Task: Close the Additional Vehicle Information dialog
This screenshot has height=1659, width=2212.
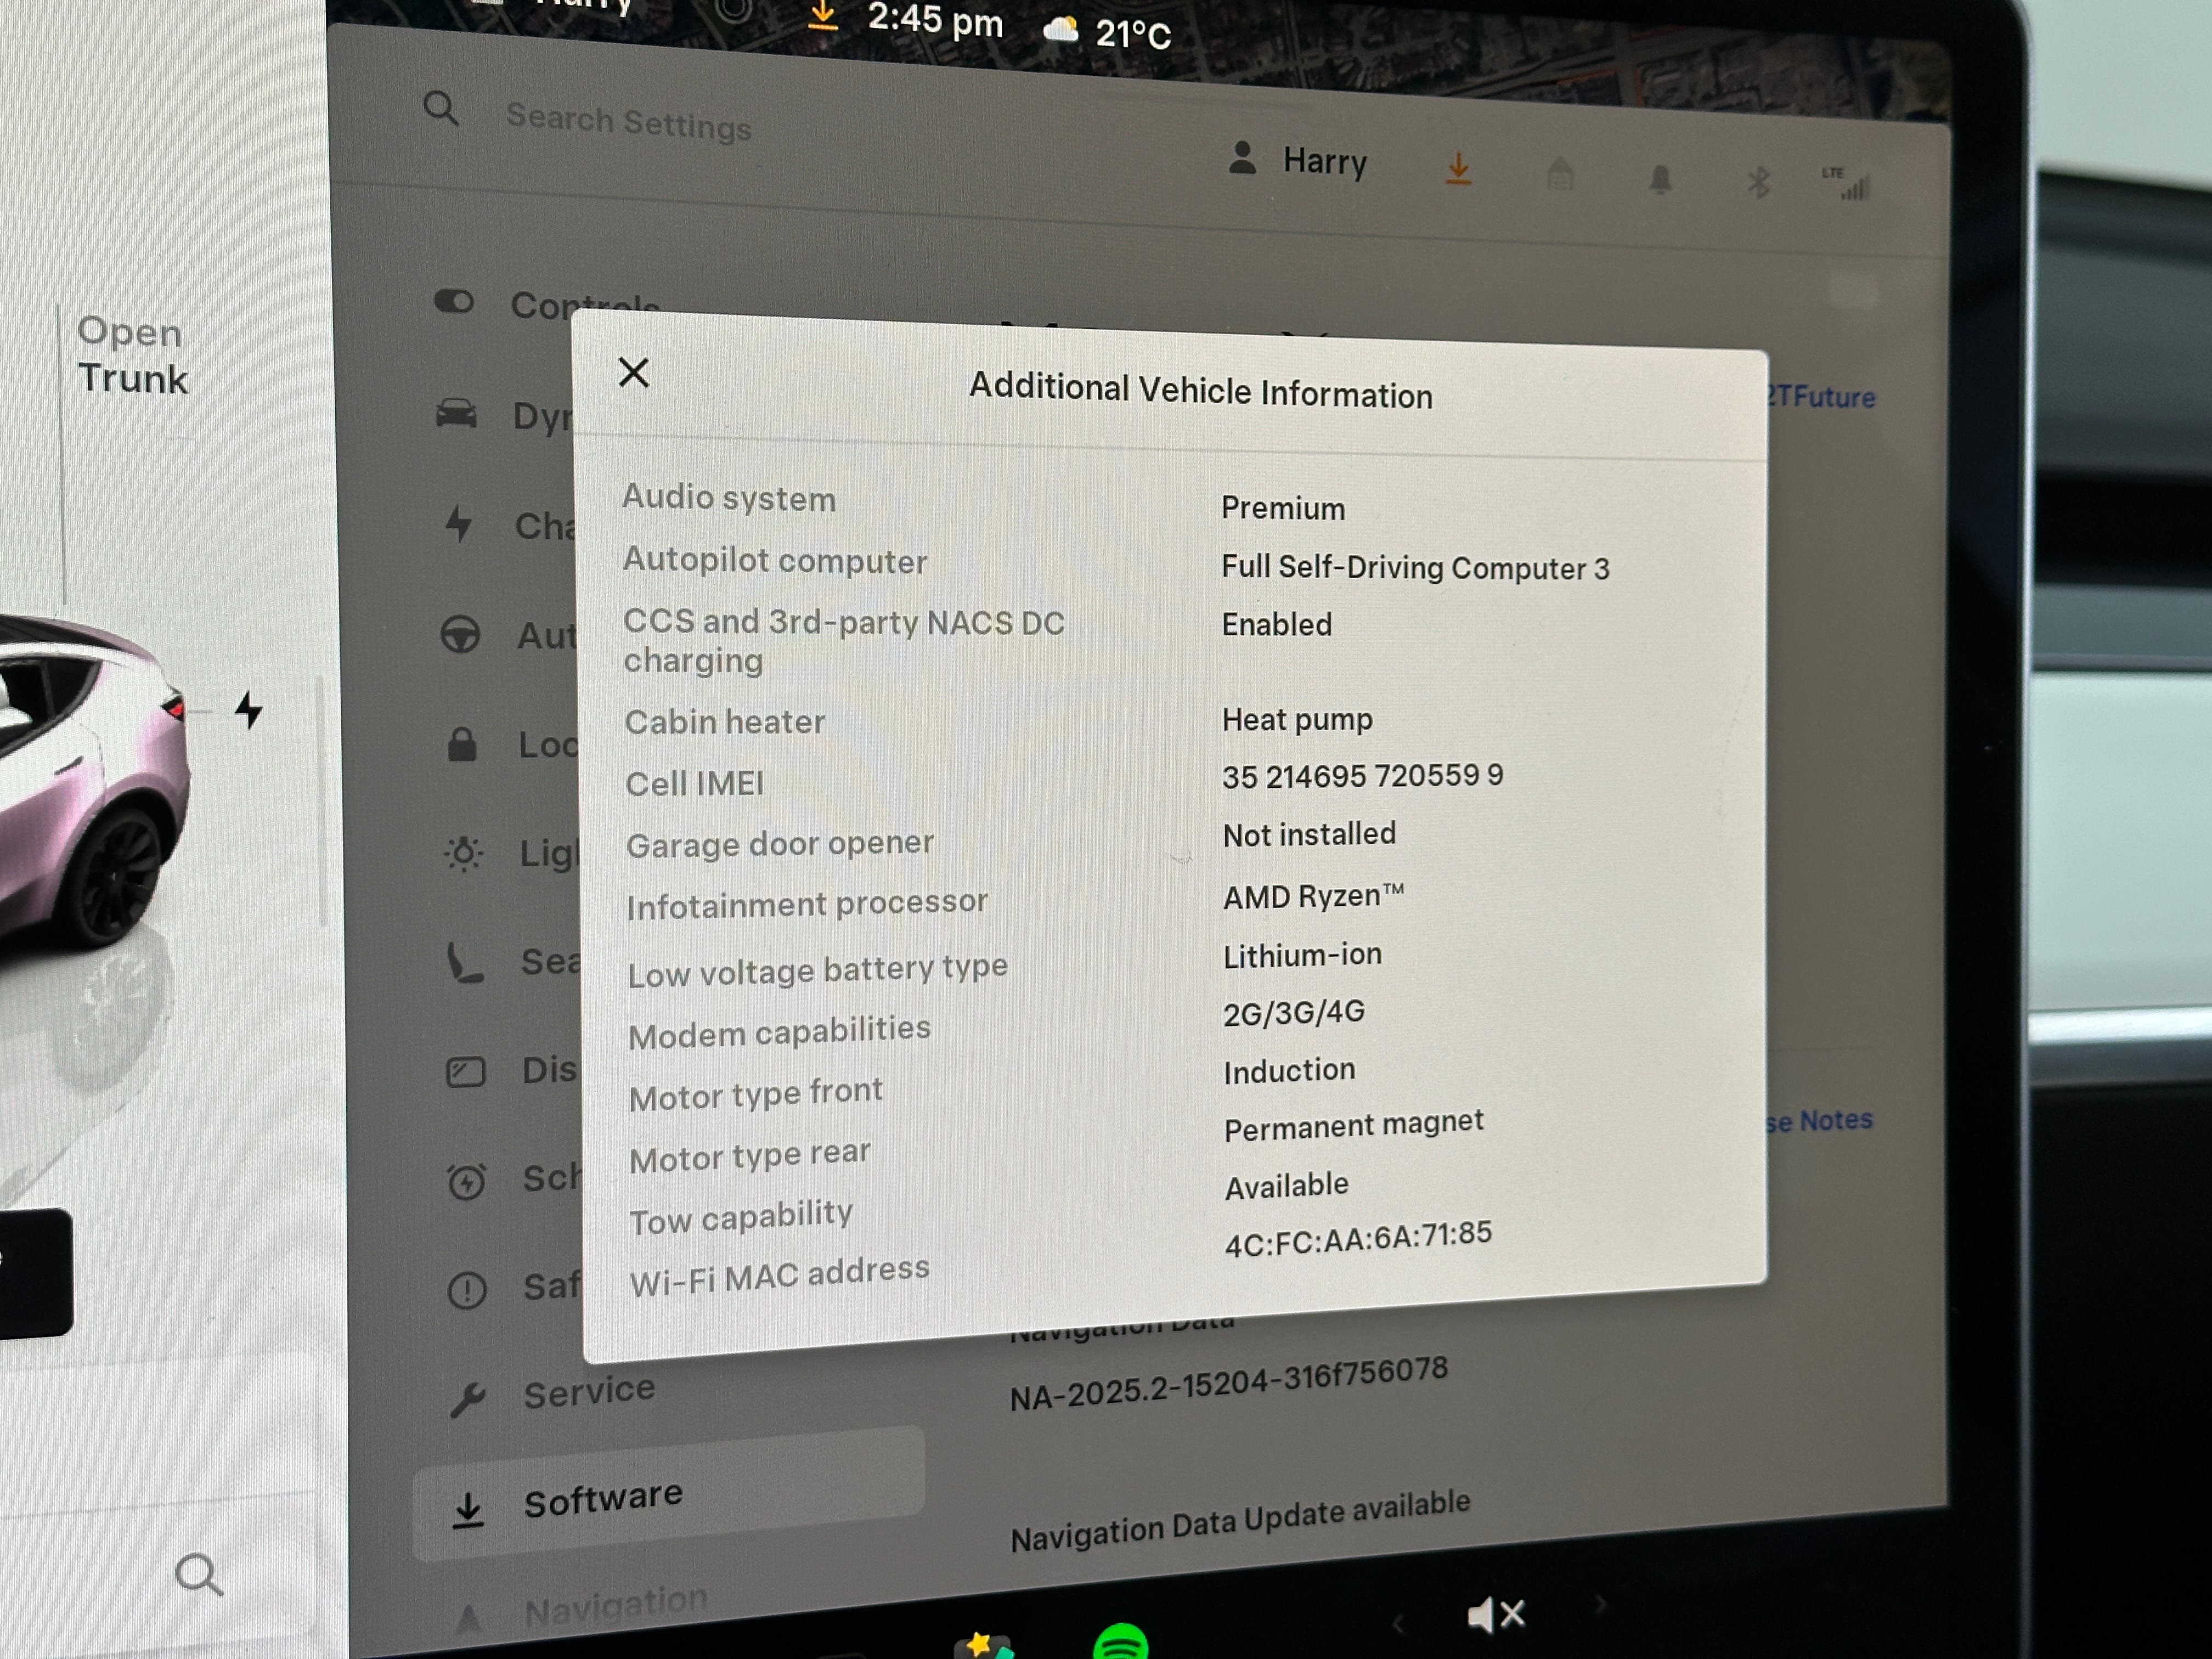Action: (633, 373)
